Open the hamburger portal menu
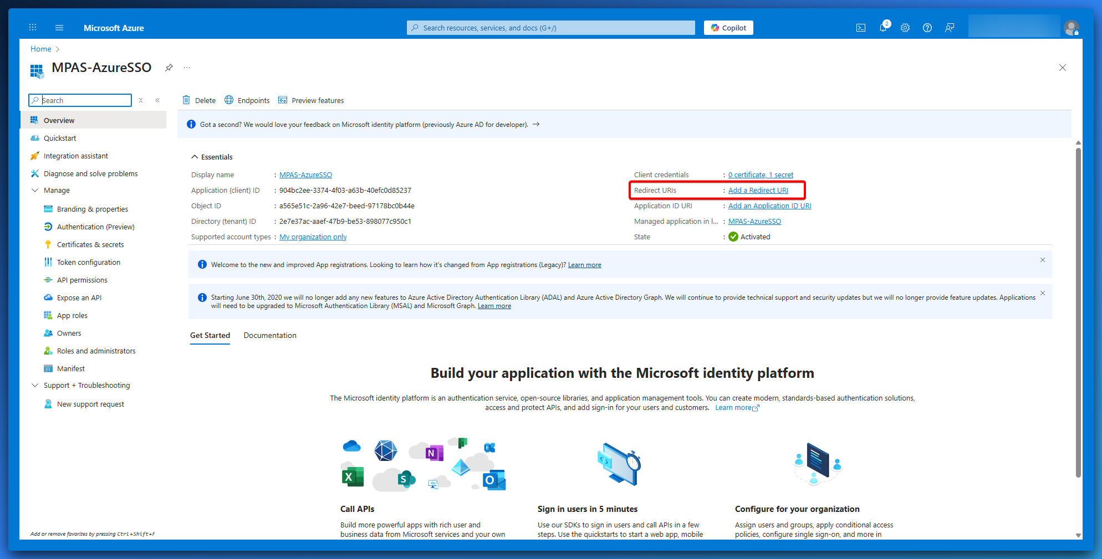Screen dimensions: 1102x559 (59, 28)
